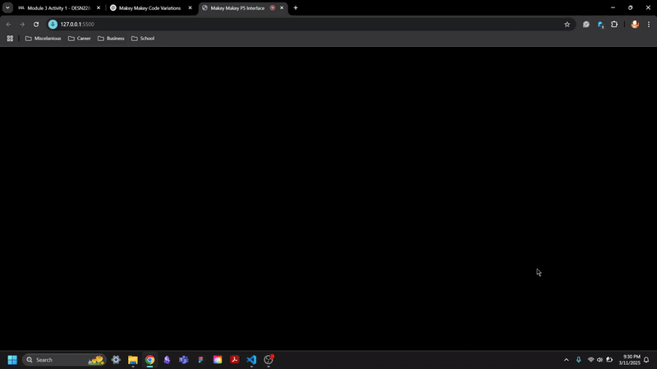Open the Extensions puzzle menu
This screenshot has height=369, width=657.
tap(614, 25)
